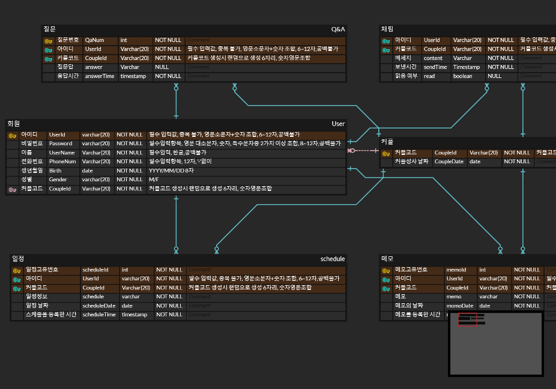
Task: Select the PhoneNum column cell
Action: (63, 161)
